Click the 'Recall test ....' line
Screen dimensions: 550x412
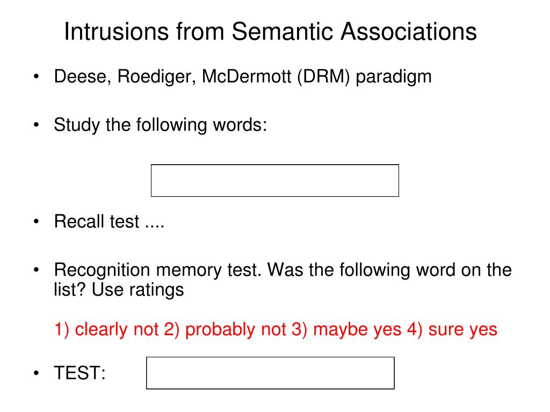pyautogui.click(x=109, y=222)
